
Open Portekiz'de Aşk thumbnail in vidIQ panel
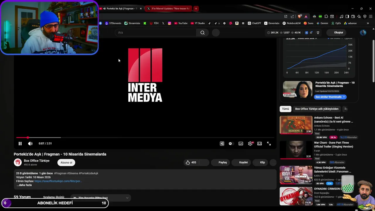(298, 89)
